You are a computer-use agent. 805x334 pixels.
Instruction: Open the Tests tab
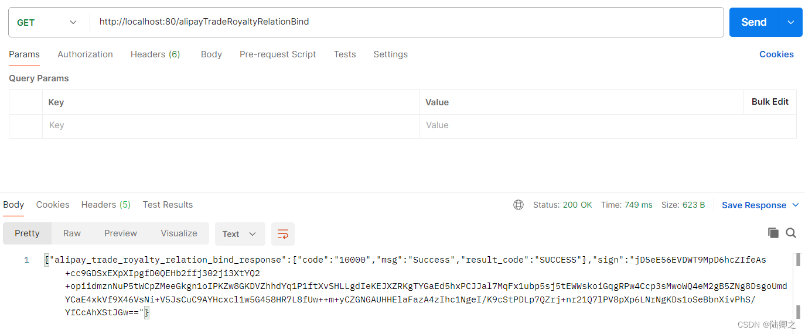pyautogui.click(x=344, y=54)
